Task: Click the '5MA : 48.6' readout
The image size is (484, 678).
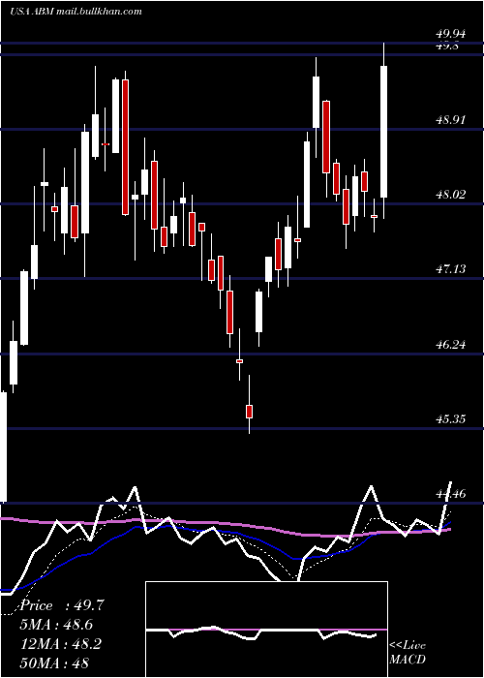Action: pyautogui.click(x=56, y=625)
